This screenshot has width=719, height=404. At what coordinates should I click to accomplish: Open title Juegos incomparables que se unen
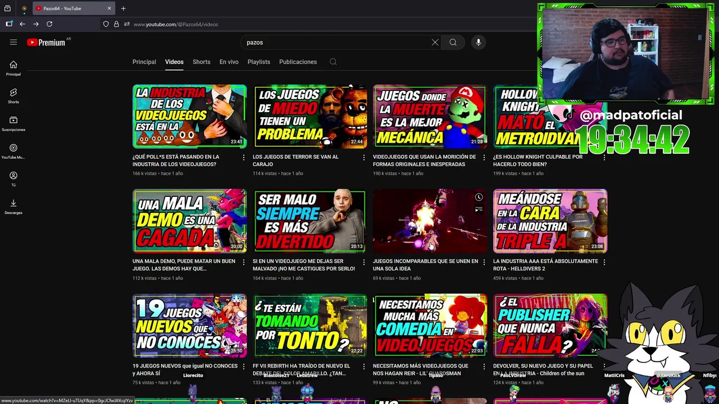425,265
